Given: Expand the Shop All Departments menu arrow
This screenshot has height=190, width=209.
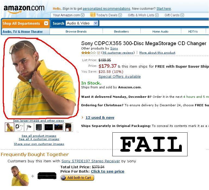Looking at the screenshot, I should coord(46,23).
